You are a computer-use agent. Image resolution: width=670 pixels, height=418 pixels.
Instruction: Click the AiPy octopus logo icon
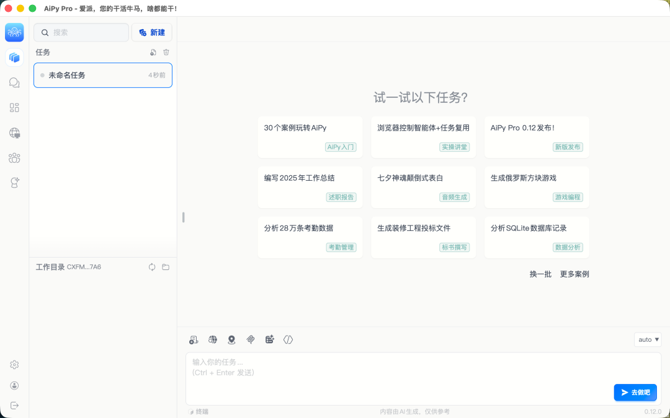pyautogui.click(x=14, y=32)
